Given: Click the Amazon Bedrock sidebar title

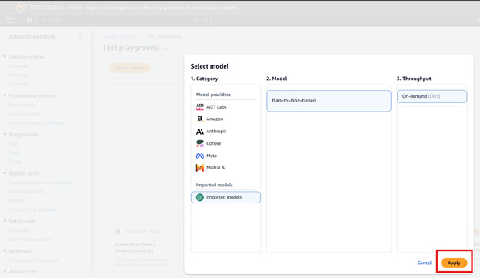Looking at the screenshot, I should (x=32, y=37).
